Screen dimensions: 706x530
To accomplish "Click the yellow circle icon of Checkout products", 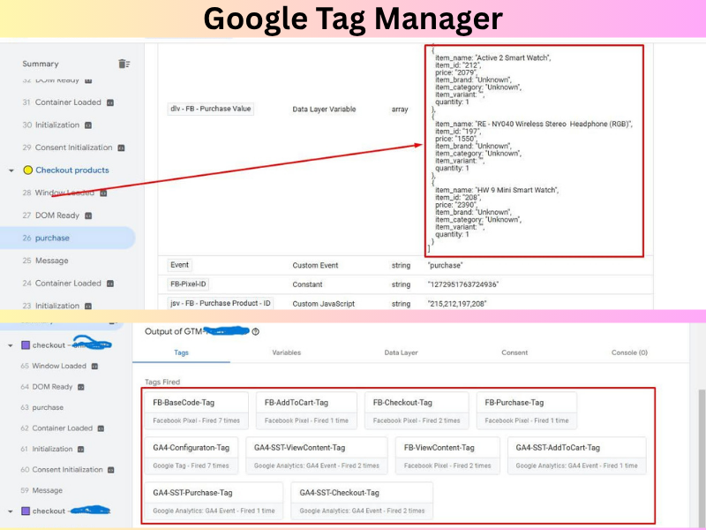I will click(x=28, y=170).
